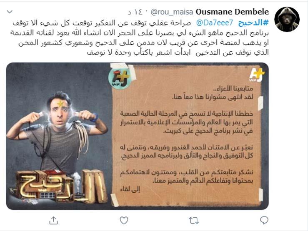Click the إلى لقاء sign-off text
Viewport: 308px width, 231px height.
pos(130,189)
